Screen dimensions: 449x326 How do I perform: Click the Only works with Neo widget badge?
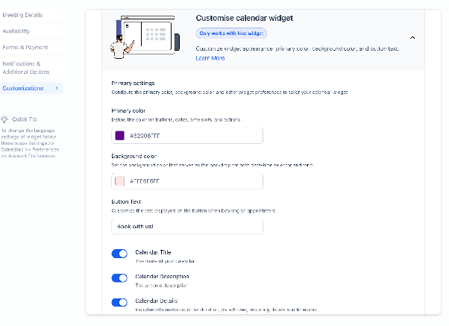pos(231,34)
